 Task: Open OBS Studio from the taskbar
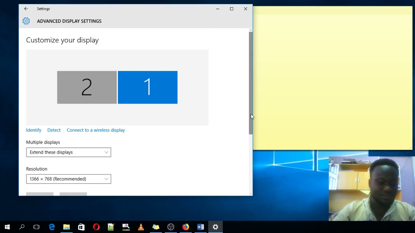[171, 227]
